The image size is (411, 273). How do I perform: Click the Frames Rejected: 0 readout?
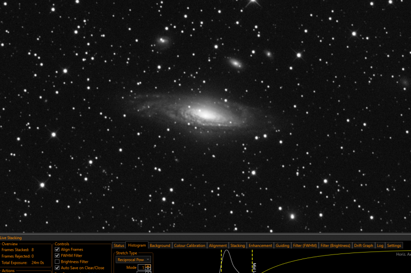(x=17, y=256)
